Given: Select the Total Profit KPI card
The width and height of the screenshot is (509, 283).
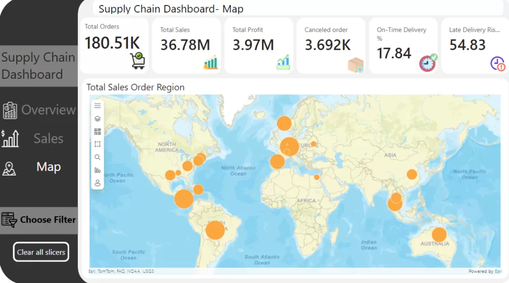Looking at the screenshot, I should [x=258, y=46].
